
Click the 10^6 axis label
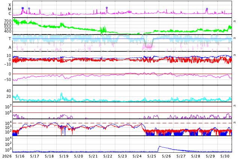pyautogui.click(x=8, y=112)
